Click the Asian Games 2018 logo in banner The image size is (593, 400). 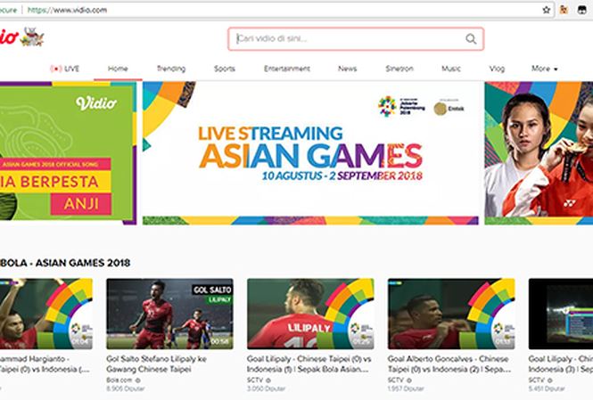(x=401, y=107)
